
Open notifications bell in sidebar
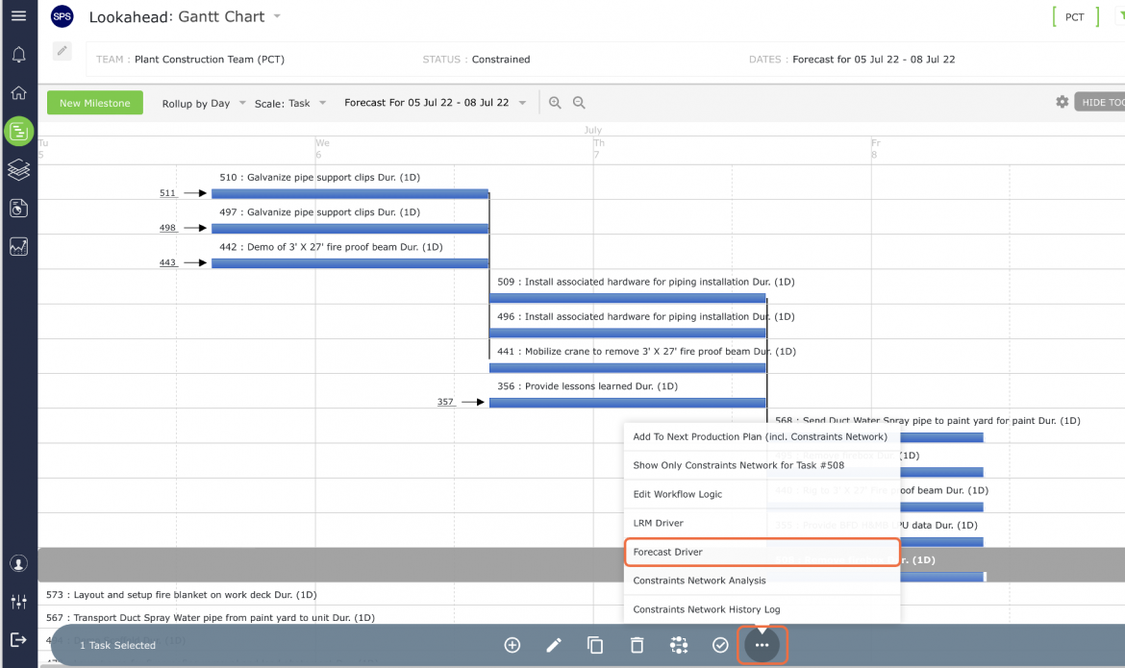pos(18,55)
